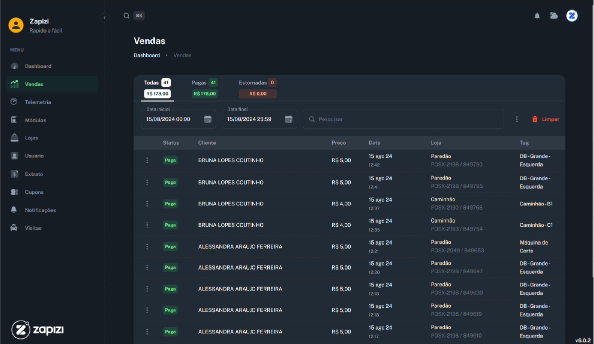This screenshot has height=344, width=594.
Task: Open search with the magnifier icon
Action: (126, 15)
